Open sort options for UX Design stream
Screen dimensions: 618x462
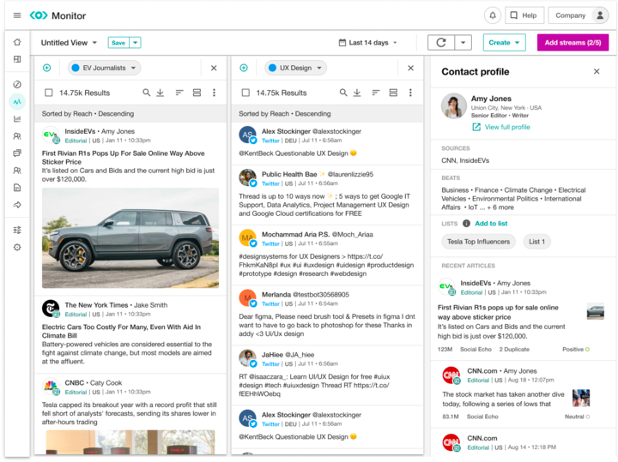376,93
